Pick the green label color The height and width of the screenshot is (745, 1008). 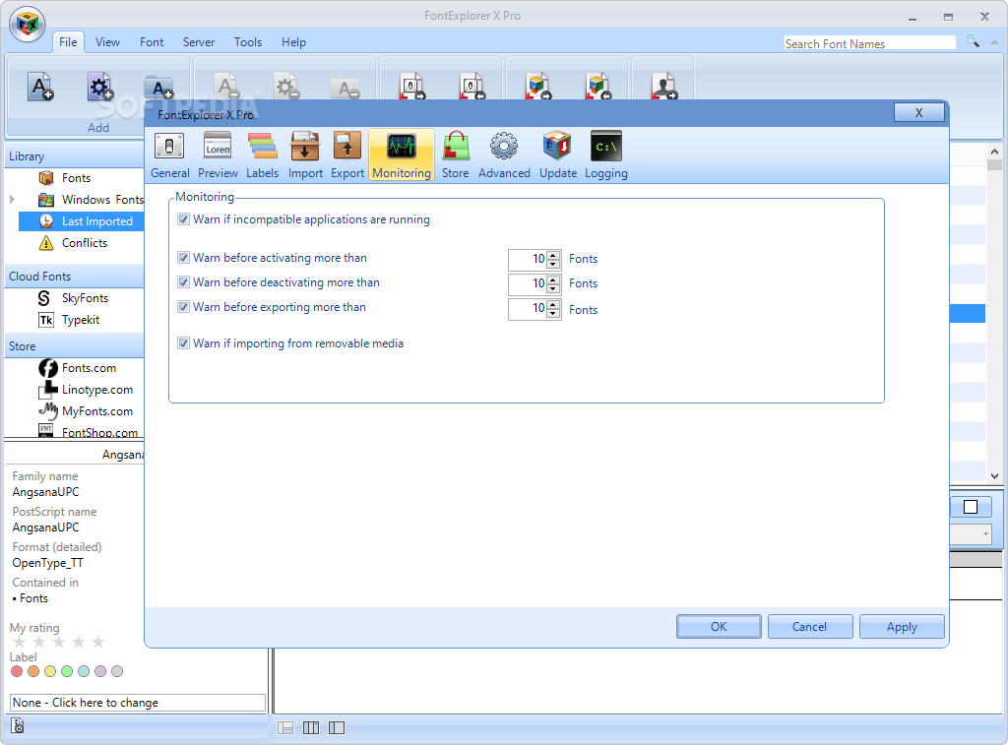(x=67, y=671)
